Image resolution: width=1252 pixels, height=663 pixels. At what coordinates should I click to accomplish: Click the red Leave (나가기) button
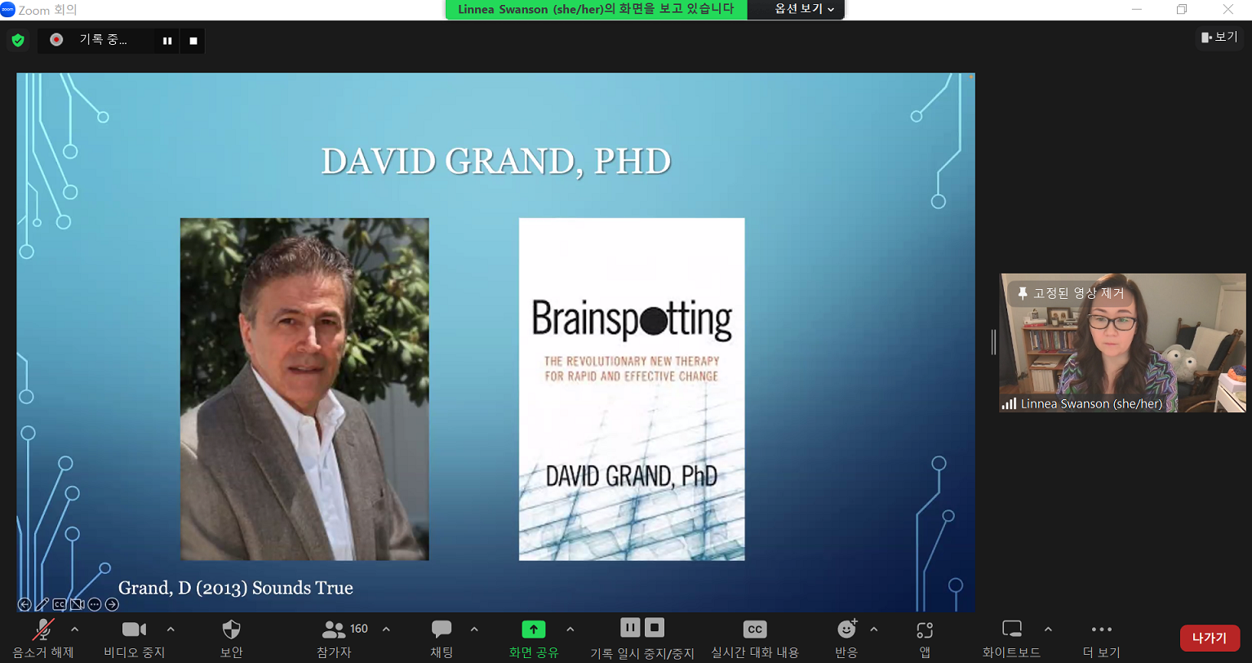[1210, 637]
